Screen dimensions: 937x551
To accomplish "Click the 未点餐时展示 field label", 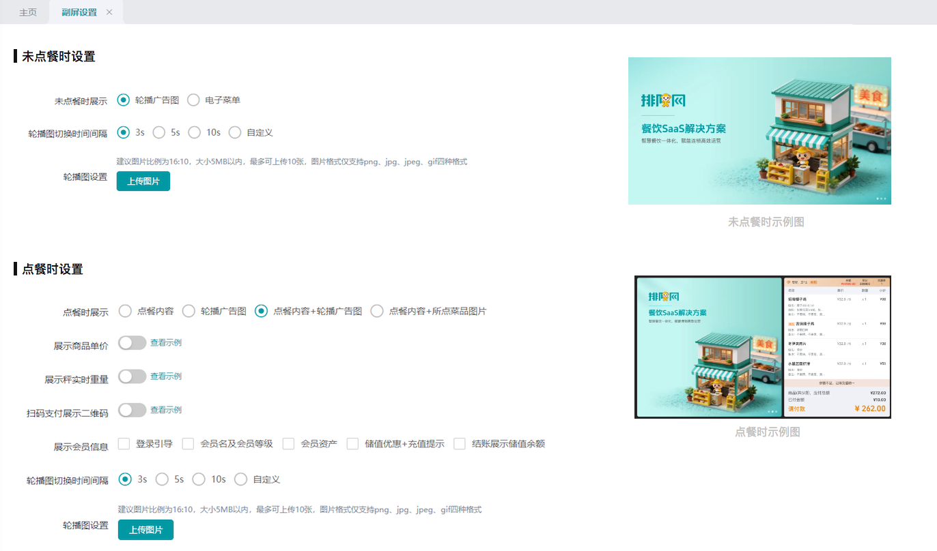I will 81,101.
